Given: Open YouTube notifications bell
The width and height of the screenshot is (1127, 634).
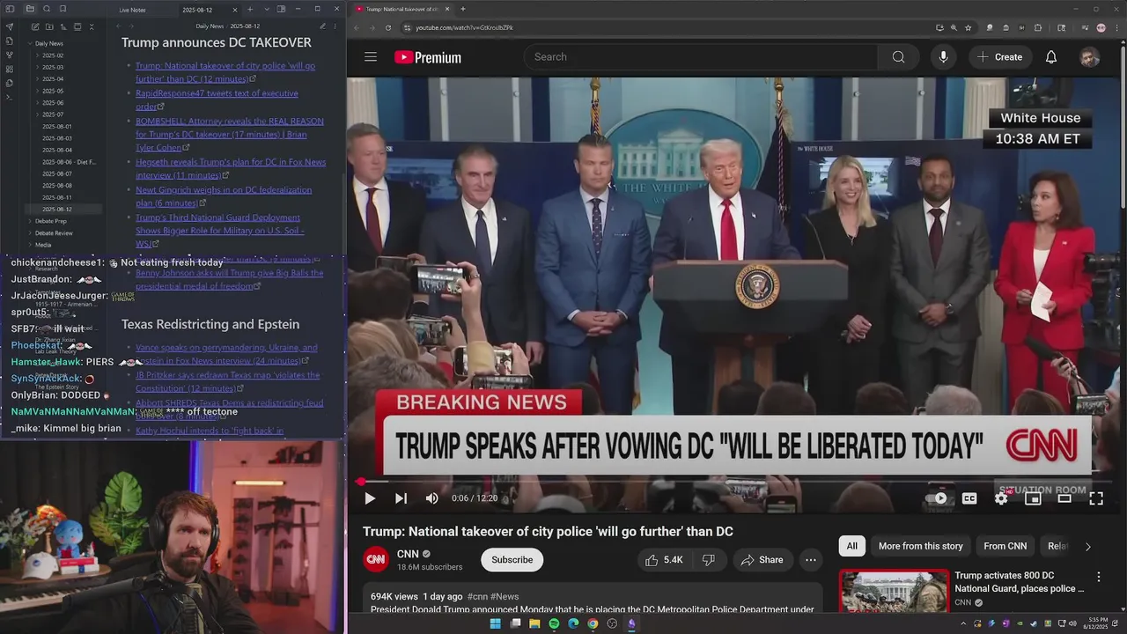Looking at the screenshot, I should point(1050,57).
